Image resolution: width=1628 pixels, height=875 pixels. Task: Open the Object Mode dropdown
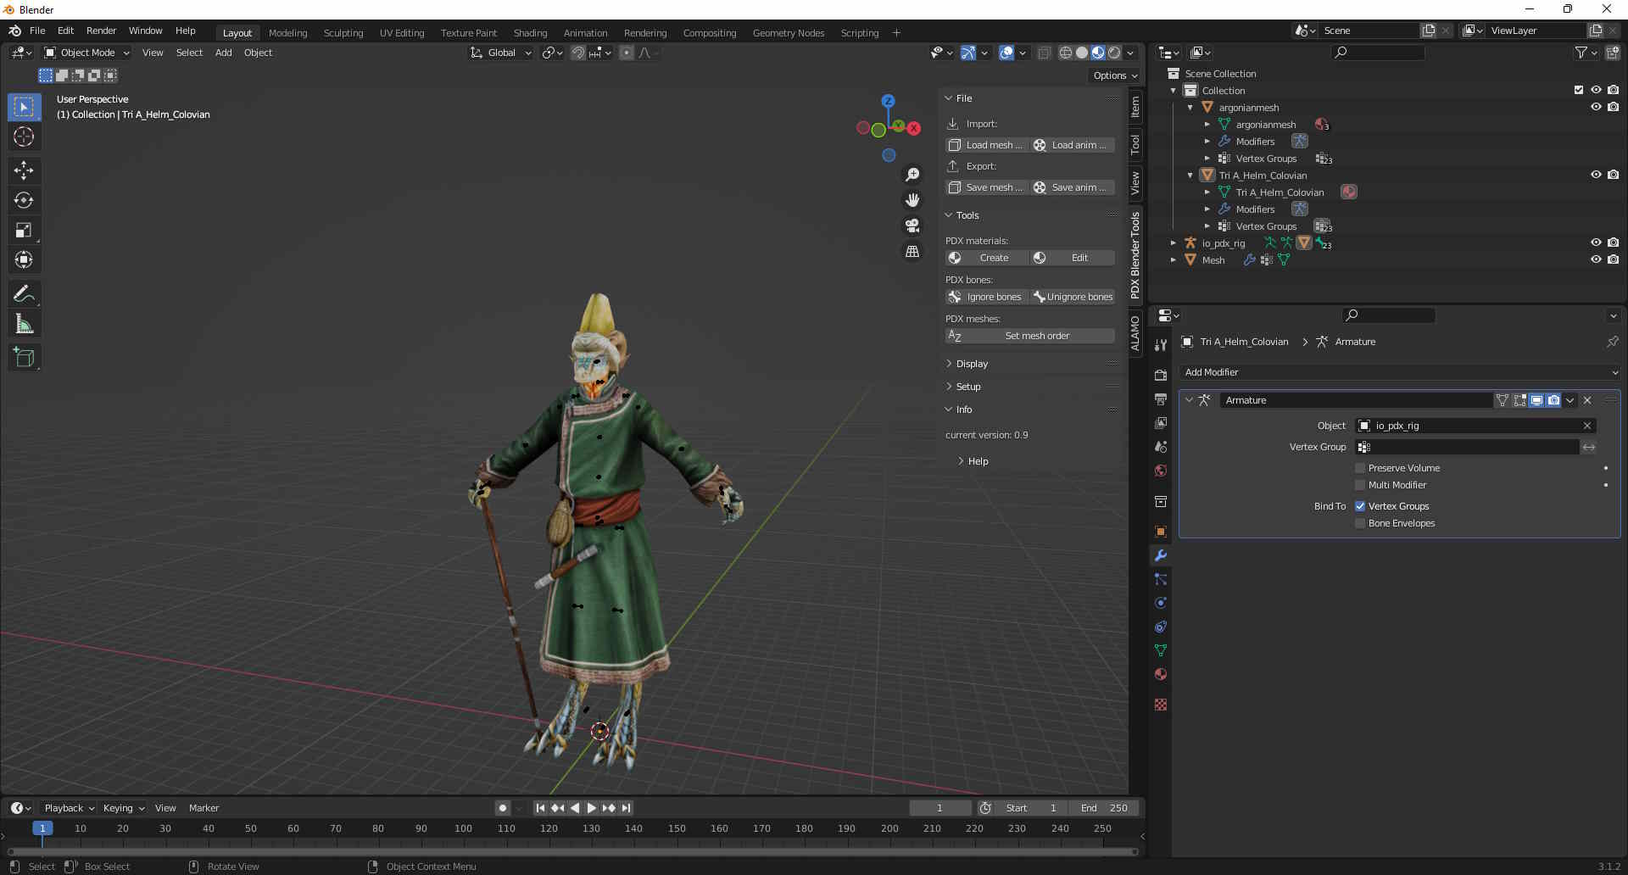click(87, 53)
